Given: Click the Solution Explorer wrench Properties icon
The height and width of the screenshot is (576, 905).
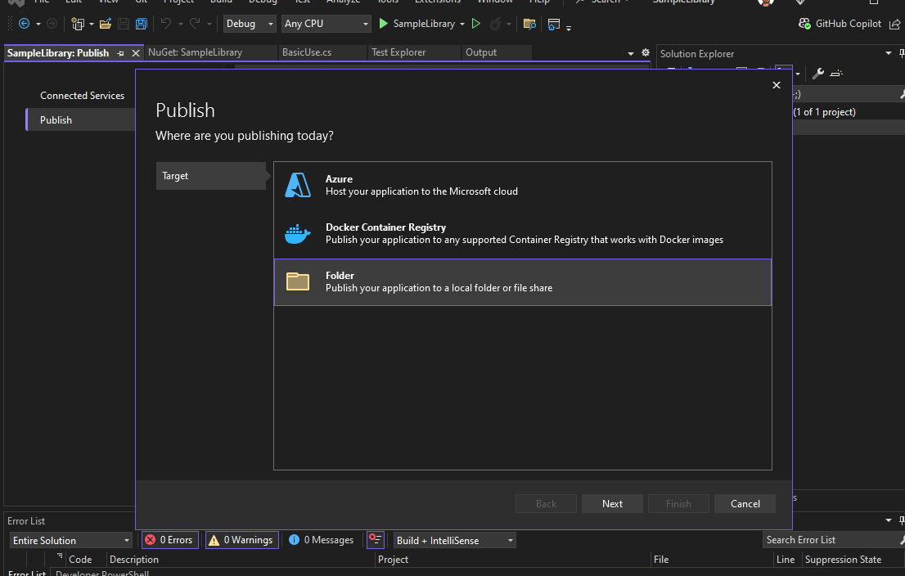Looking at the screenshot, I should (x=817, y=74).
